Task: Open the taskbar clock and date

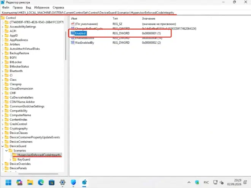Action: click(234, 182)
